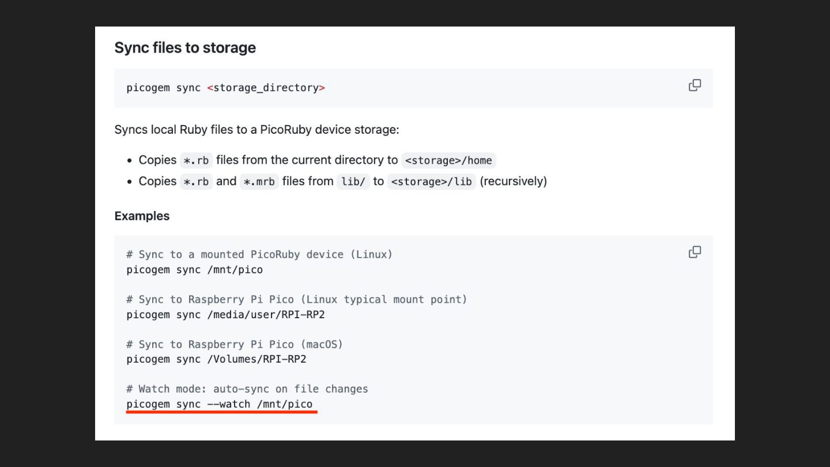Viewport: 830px width, 467px height.
Task: Click the lib/ inline code snippet
Action: point(353,182)
